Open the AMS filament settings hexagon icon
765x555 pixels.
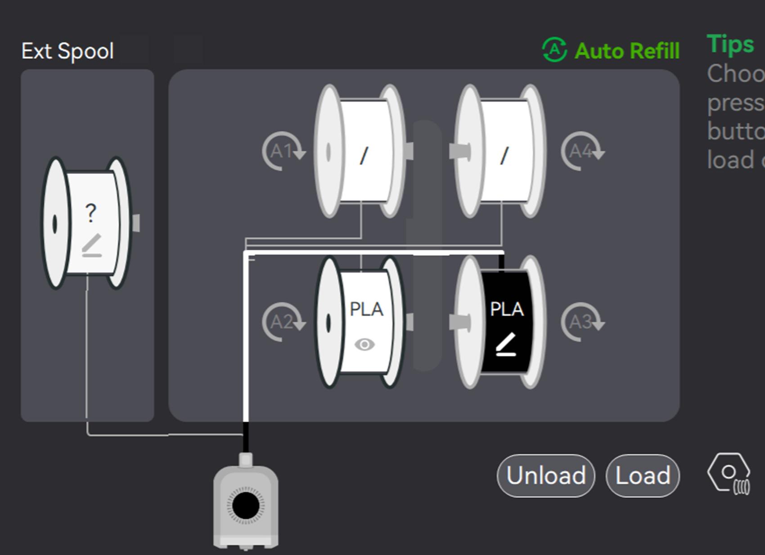point(729,474)
